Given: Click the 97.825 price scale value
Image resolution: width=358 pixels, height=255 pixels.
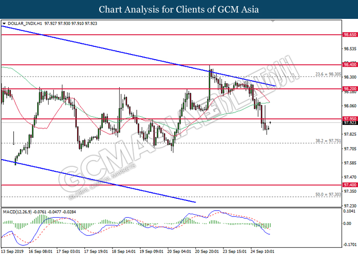Looking at the screenshot, I should [x=350, y=134].
